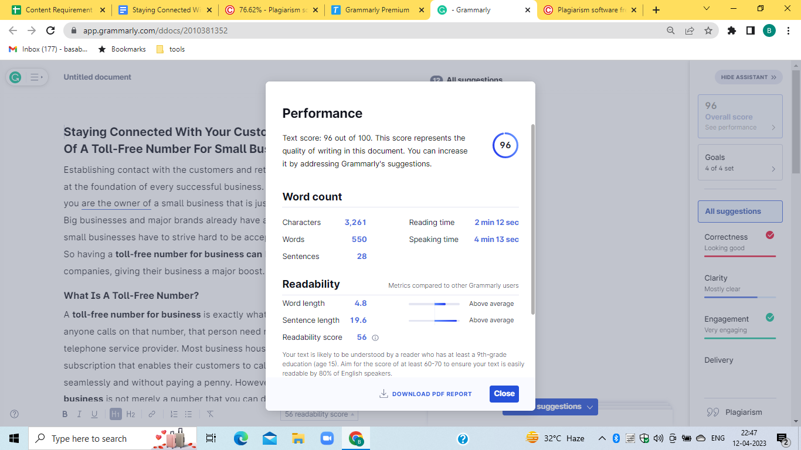
Task: Open the volume control in system tray
Action: (658, 438)
